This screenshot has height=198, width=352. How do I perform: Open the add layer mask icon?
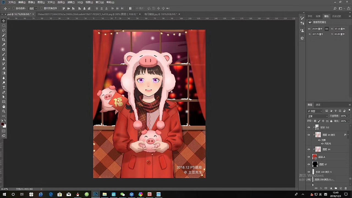coord(326,188)
